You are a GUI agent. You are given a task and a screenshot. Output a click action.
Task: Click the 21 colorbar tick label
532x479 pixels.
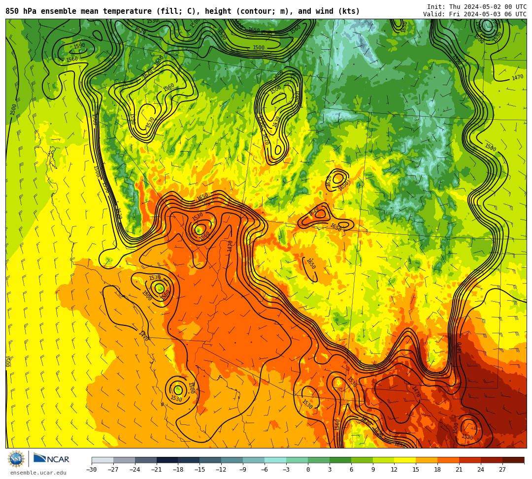coord(459,470)
